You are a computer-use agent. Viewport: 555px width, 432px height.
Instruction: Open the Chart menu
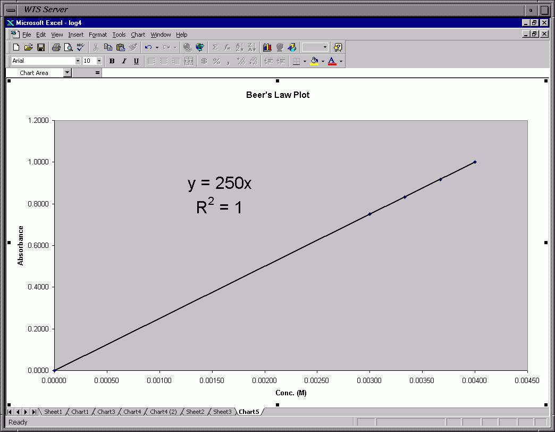point(138,35)
